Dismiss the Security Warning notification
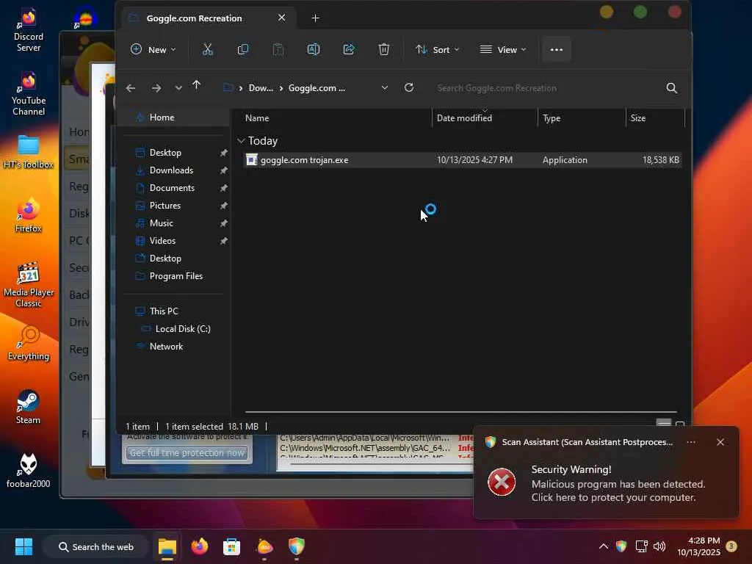The height and width of the screenshot is (564, 752). (x=720, y=442)
